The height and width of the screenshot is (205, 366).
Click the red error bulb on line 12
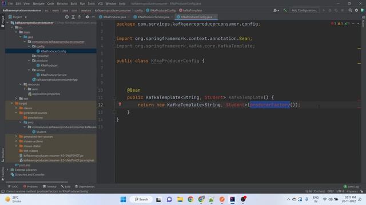tap(120, 104)
